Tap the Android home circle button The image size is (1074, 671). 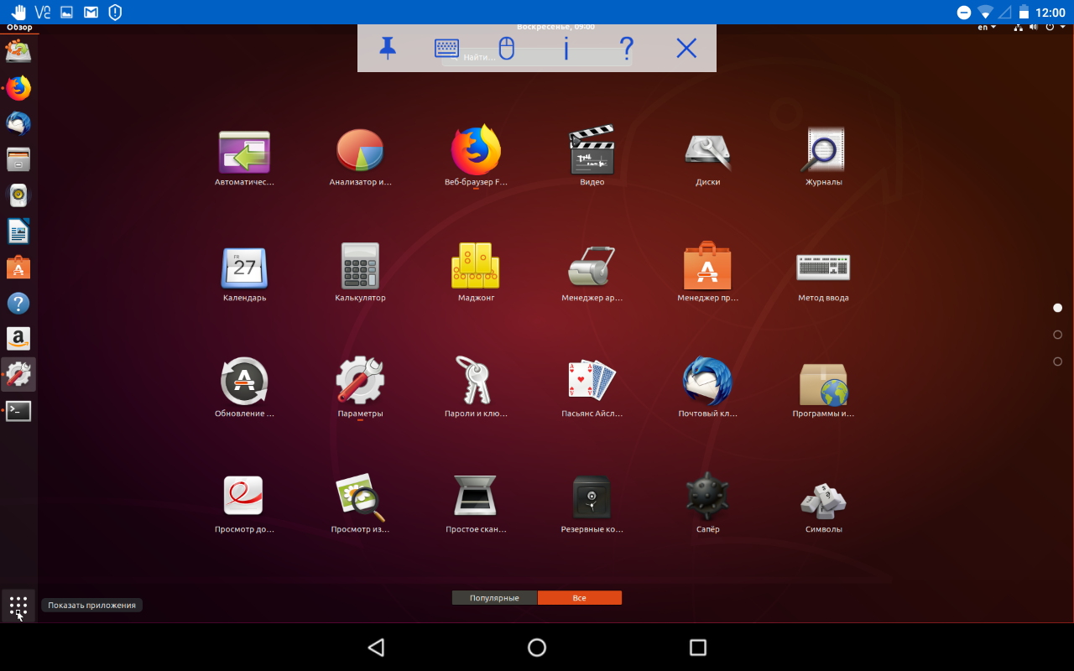[537, 647]
